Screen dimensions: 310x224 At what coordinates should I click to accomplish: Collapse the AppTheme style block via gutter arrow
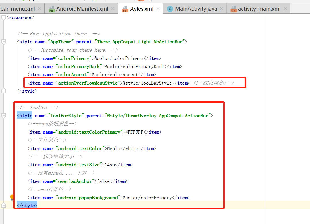3,41
